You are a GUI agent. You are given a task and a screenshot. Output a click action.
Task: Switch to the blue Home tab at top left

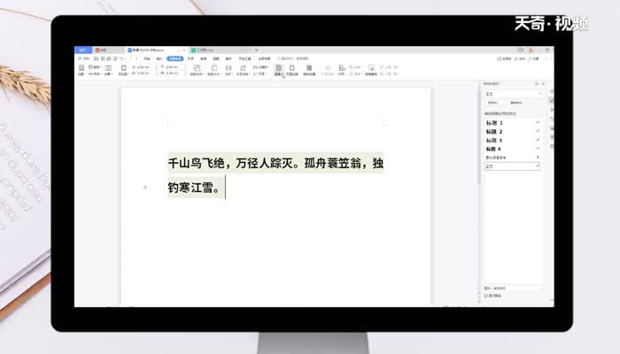(x=83, y=50)
